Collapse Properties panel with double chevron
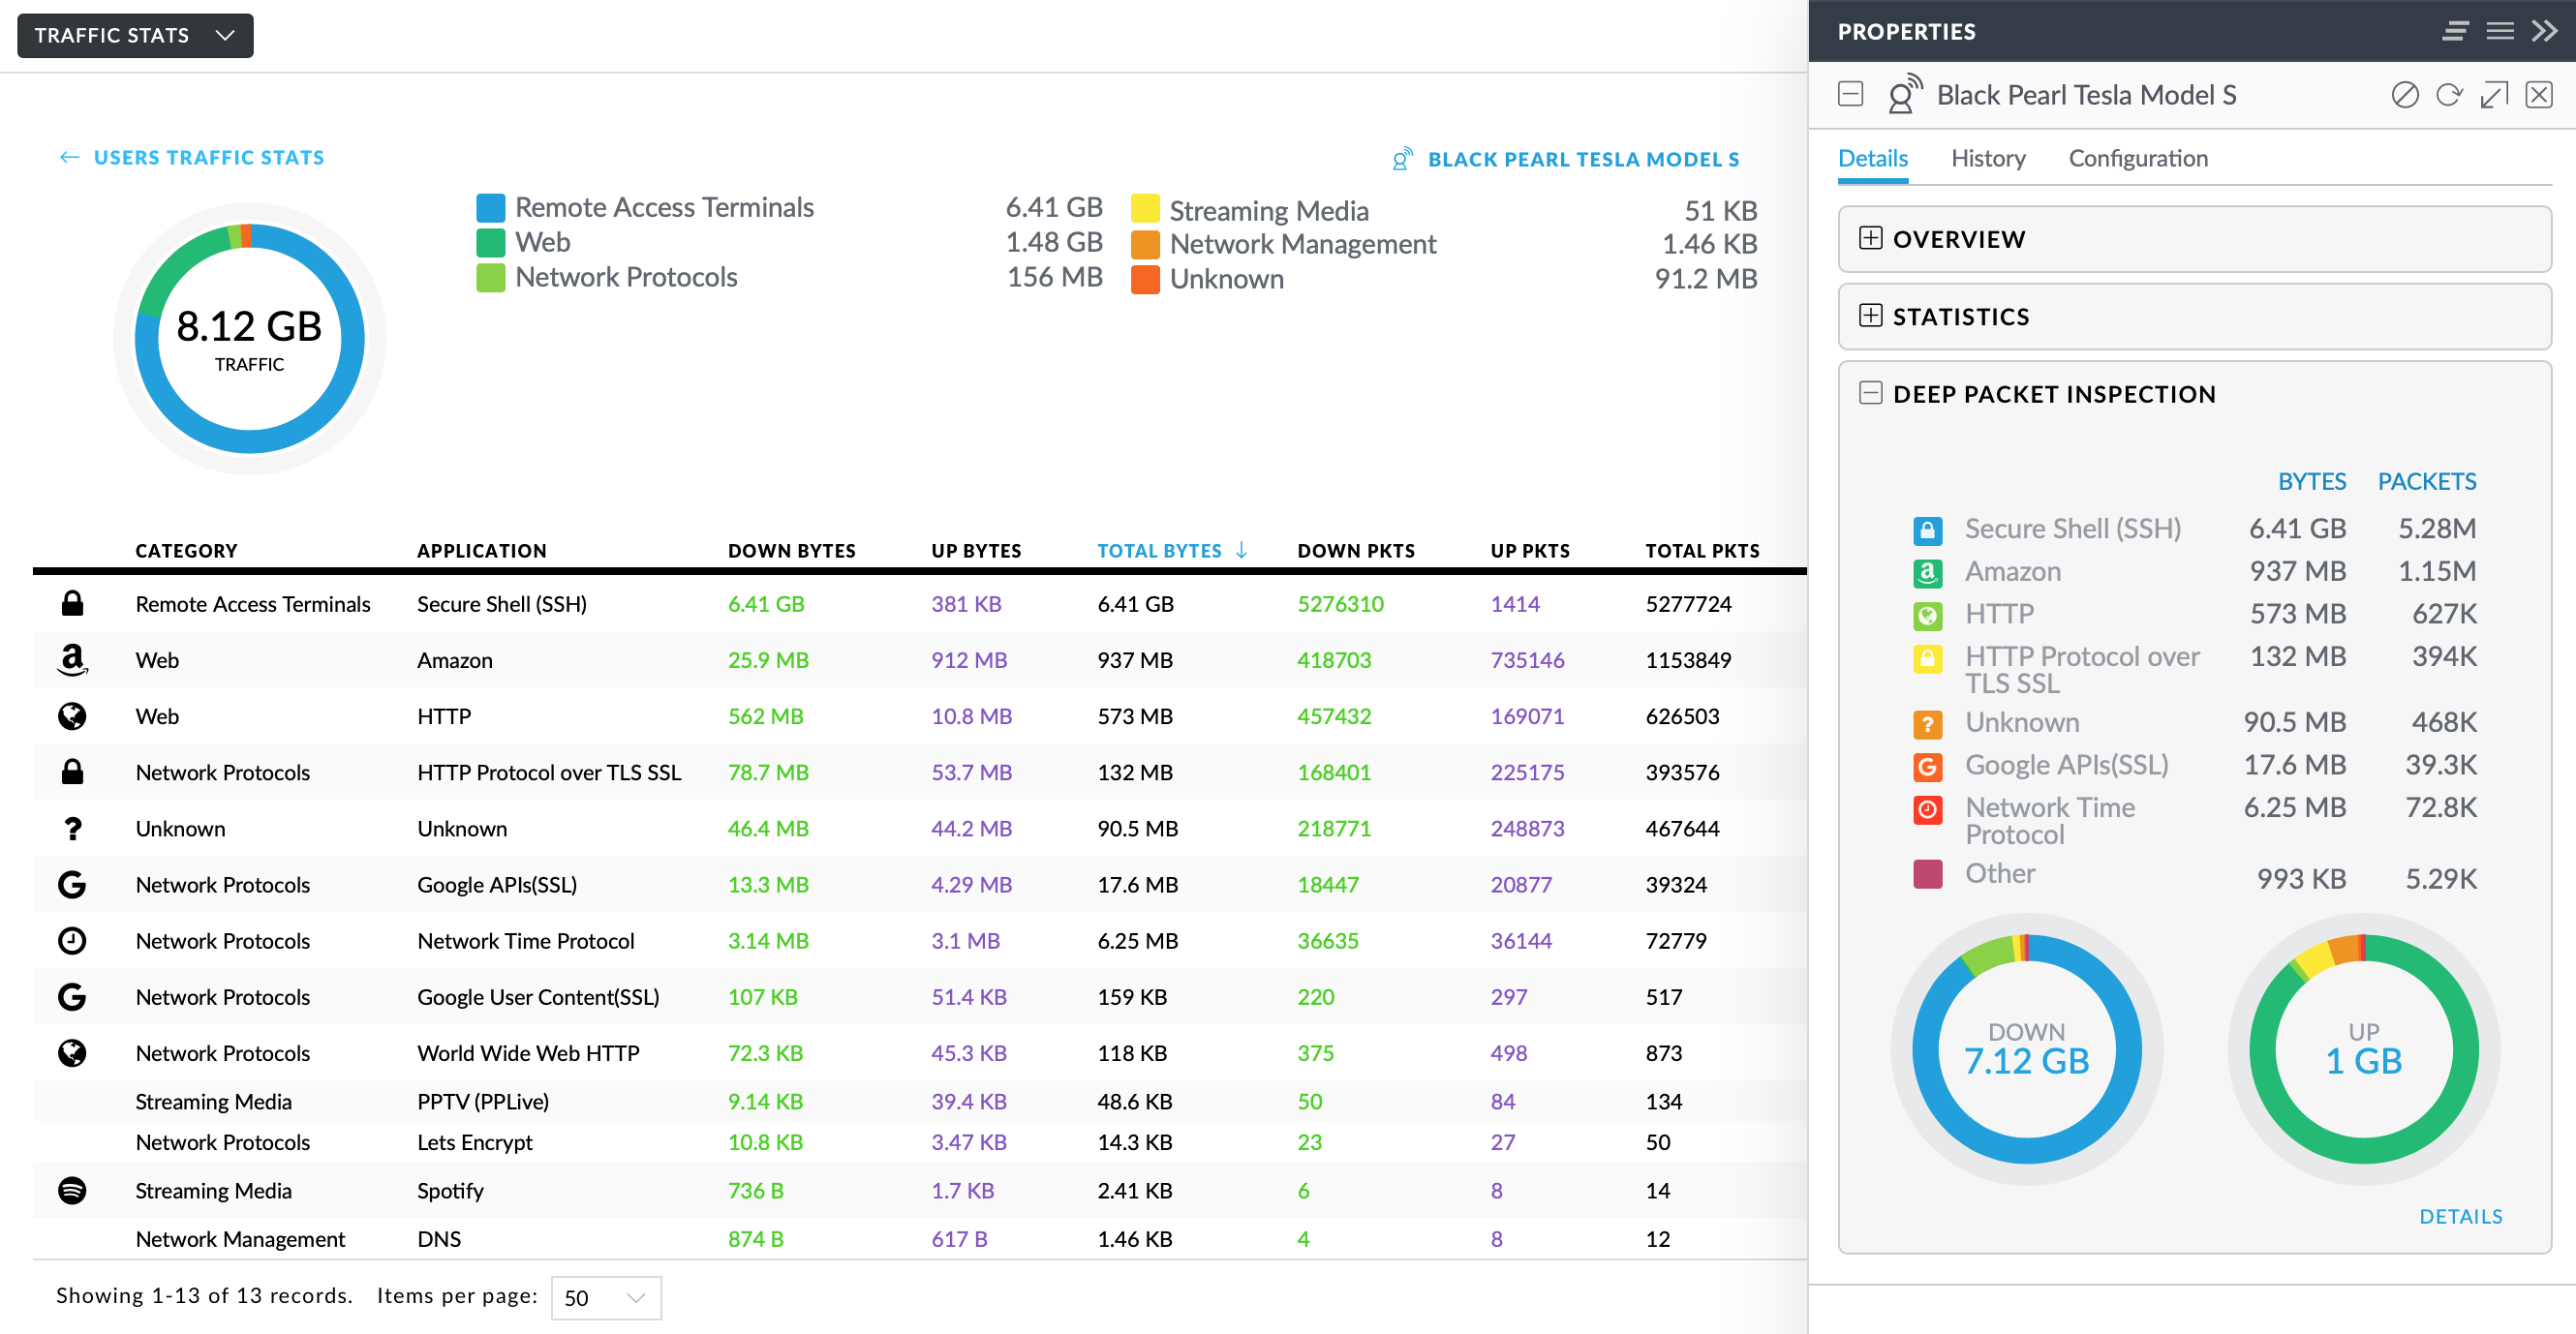Screen dimensions: 2576x1334 2544,31
